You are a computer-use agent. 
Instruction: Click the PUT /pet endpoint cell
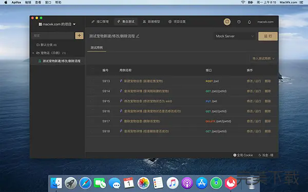tap(211, 101)
